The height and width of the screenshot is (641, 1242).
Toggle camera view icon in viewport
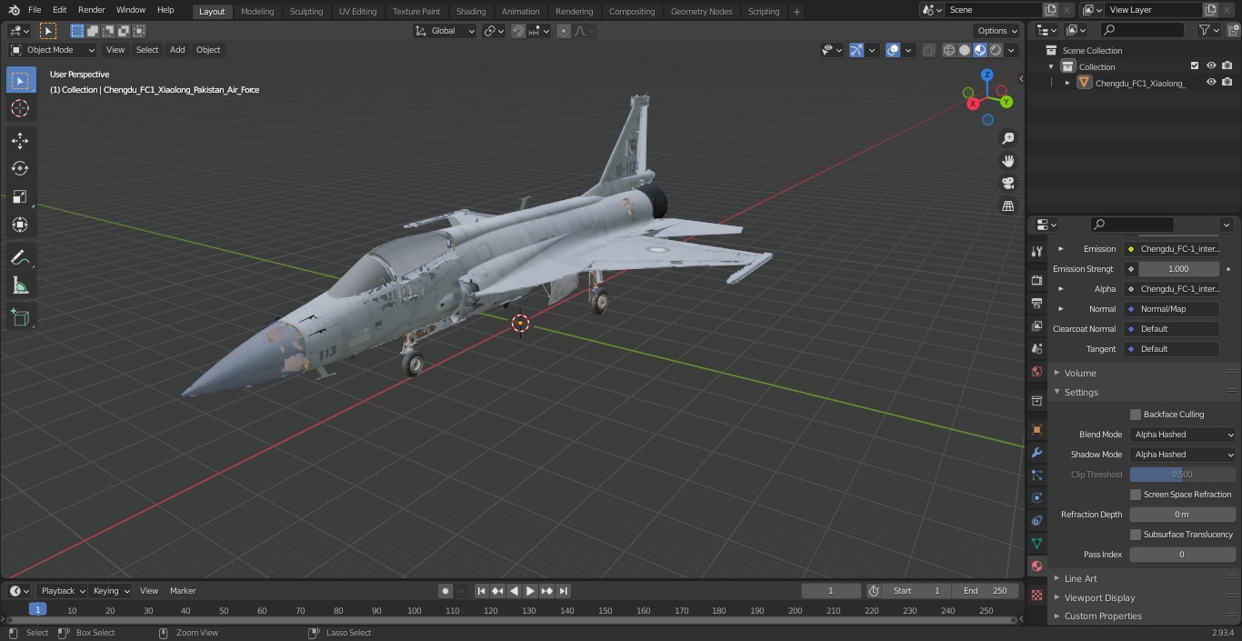(x=1008, y=183)
